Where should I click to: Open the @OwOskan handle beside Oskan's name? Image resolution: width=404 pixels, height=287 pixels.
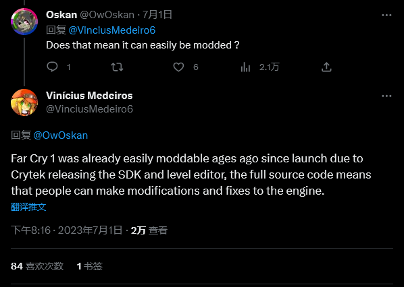[107, 15]
